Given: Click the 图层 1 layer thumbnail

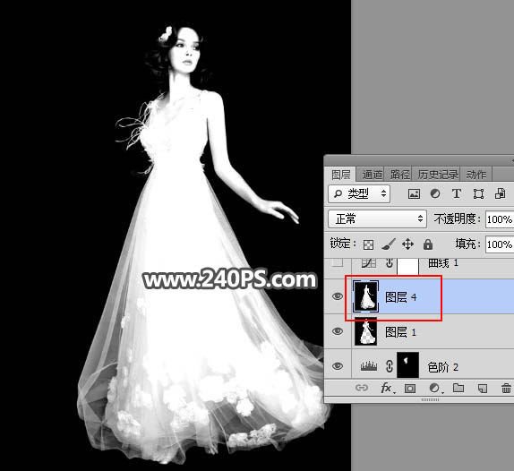Looking at the screenshot, I should click(x=366, y=331).
